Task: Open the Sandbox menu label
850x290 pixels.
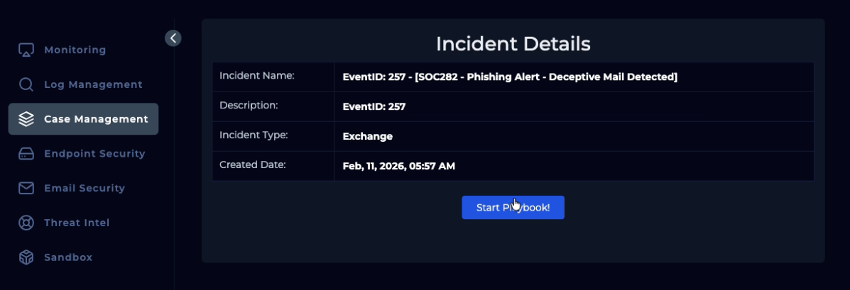Action: point(68,257)
